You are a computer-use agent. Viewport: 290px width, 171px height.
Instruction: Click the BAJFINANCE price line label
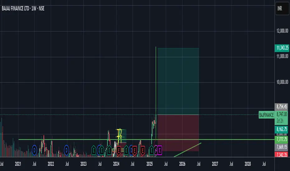(266, 115)
